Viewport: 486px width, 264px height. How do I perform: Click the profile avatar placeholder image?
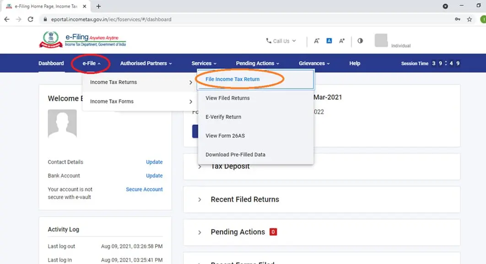pos(62,123)
